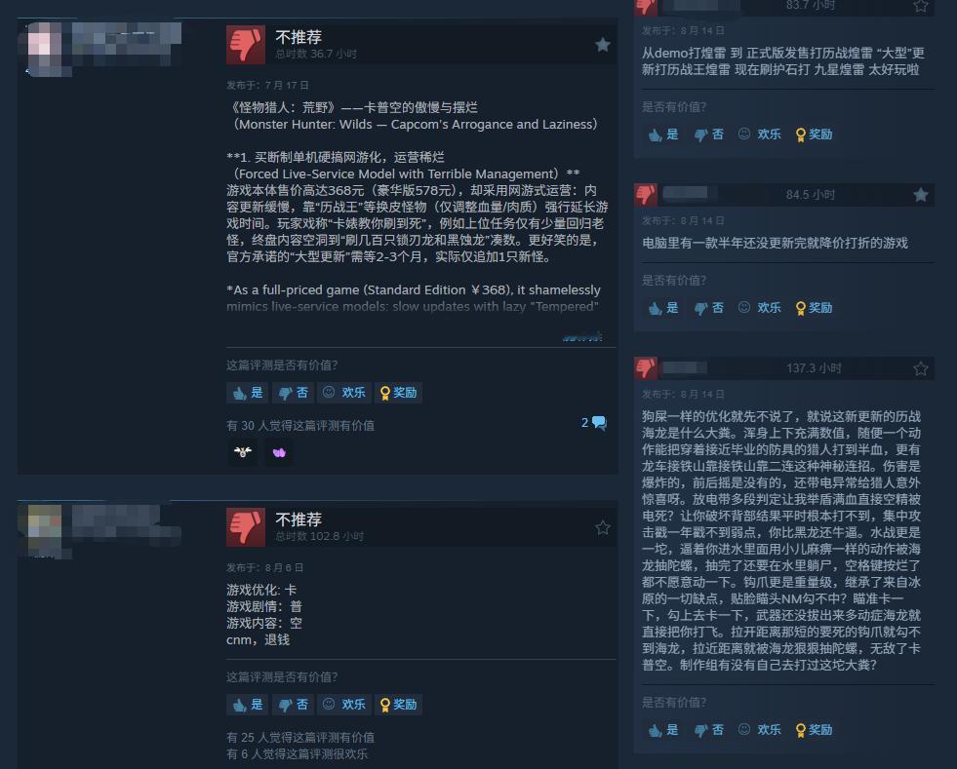Click the star icon on the 102.8-hour review
Screen dimensions: 957x769
[603, 527]
